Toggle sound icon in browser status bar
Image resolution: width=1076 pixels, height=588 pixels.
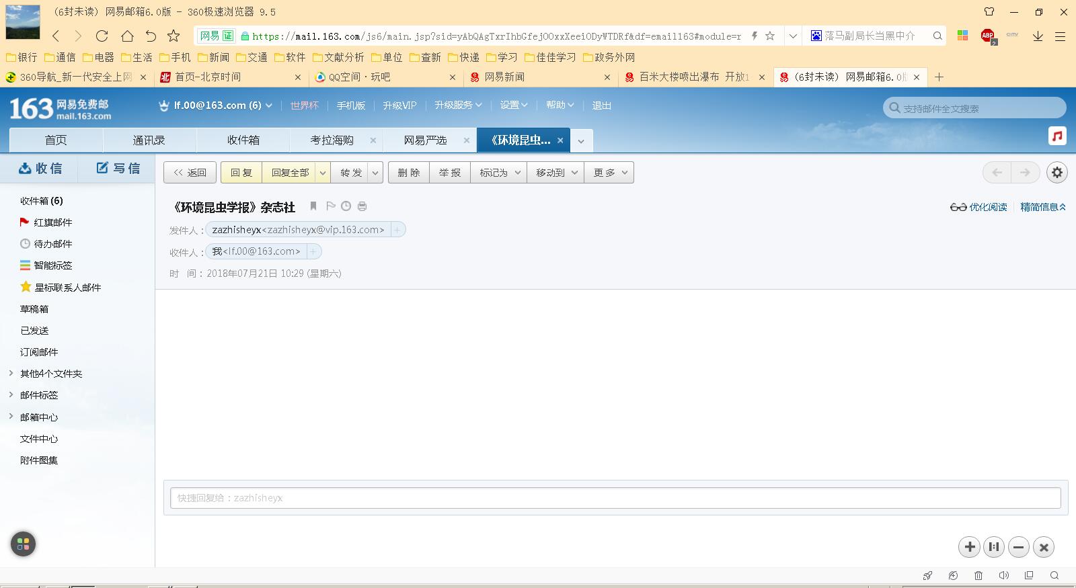(x=1003, y=575)
